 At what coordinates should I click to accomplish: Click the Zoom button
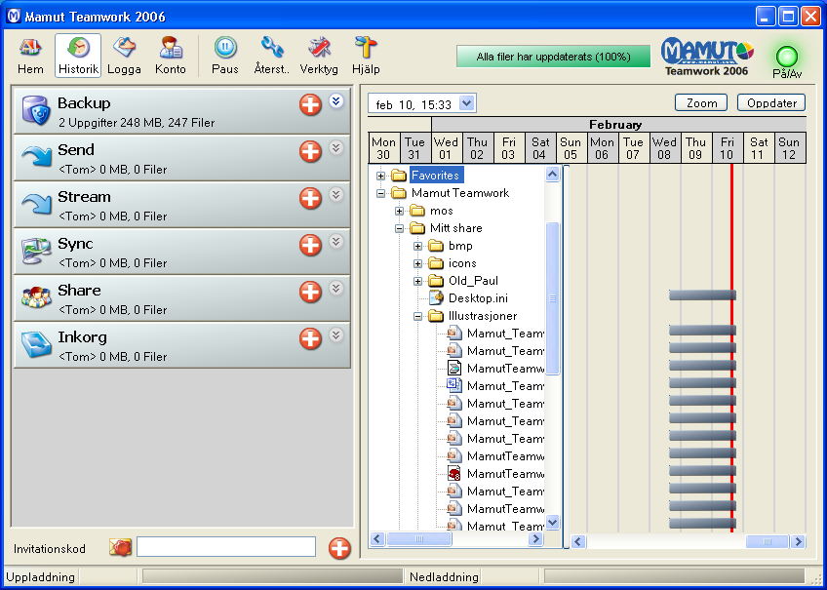click(701, 102)
